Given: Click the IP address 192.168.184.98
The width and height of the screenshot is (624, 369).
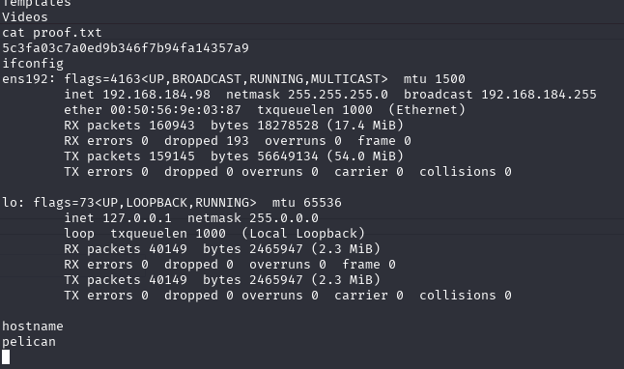Looking at the screenshot, I should [x=156, y=95].
